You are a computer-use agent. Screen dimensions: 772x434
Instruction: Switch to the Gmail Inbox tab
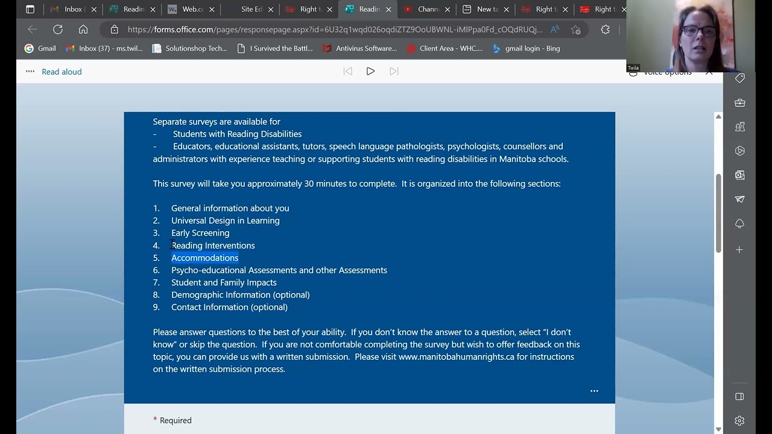[73, 9]
